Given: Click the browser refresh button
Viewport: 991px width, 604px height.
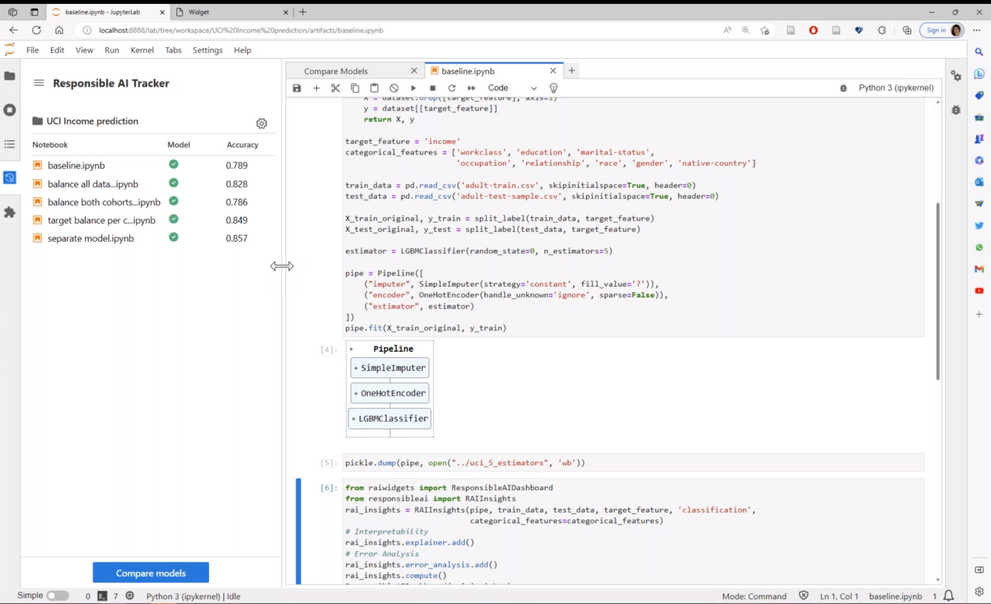Looking at the screenshot, I should pyautogui.click(x=36, y=30).
